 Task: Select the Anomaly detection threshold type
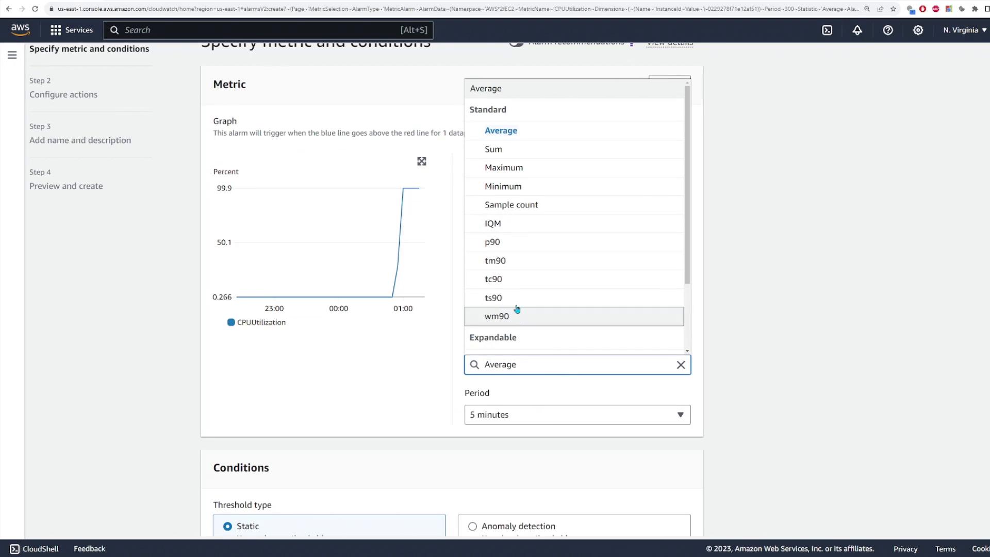472,526
